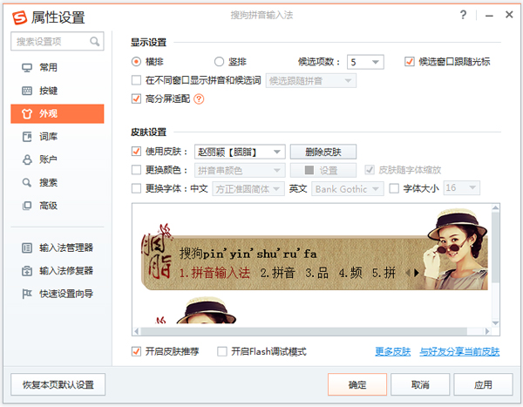Click the 删除皮肤 button
The width and height of the screenshot is (523, 407).
click(323, 153)
